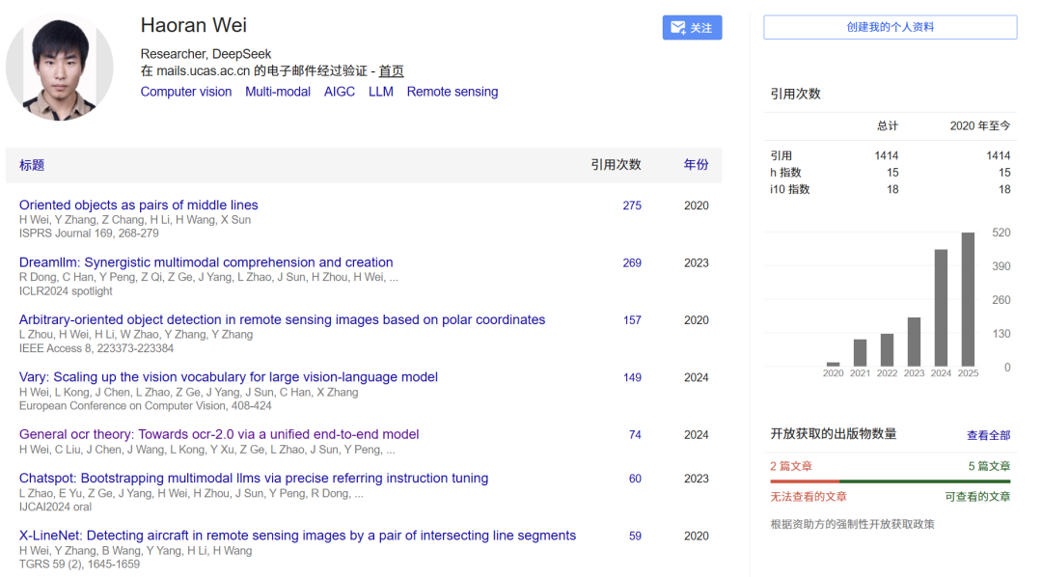Open Vary vision vocabulary paper
Viewport: 1042px width, 577px height.
point(229,377)
